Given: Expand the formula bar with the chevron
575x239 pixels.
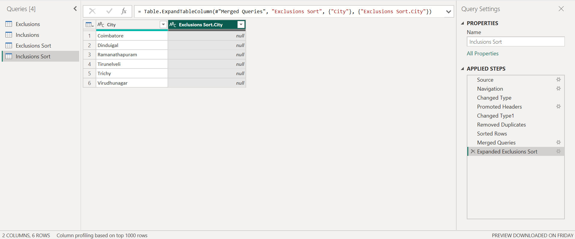Looking at the screenshot, I should pos(448,12).
